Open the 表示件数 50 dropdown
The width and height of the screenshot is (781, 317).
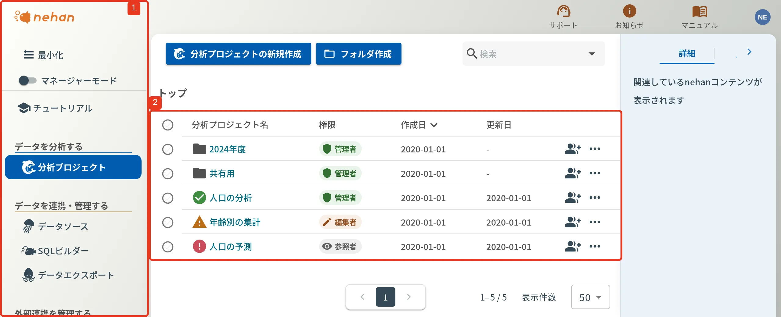point(590,297)
